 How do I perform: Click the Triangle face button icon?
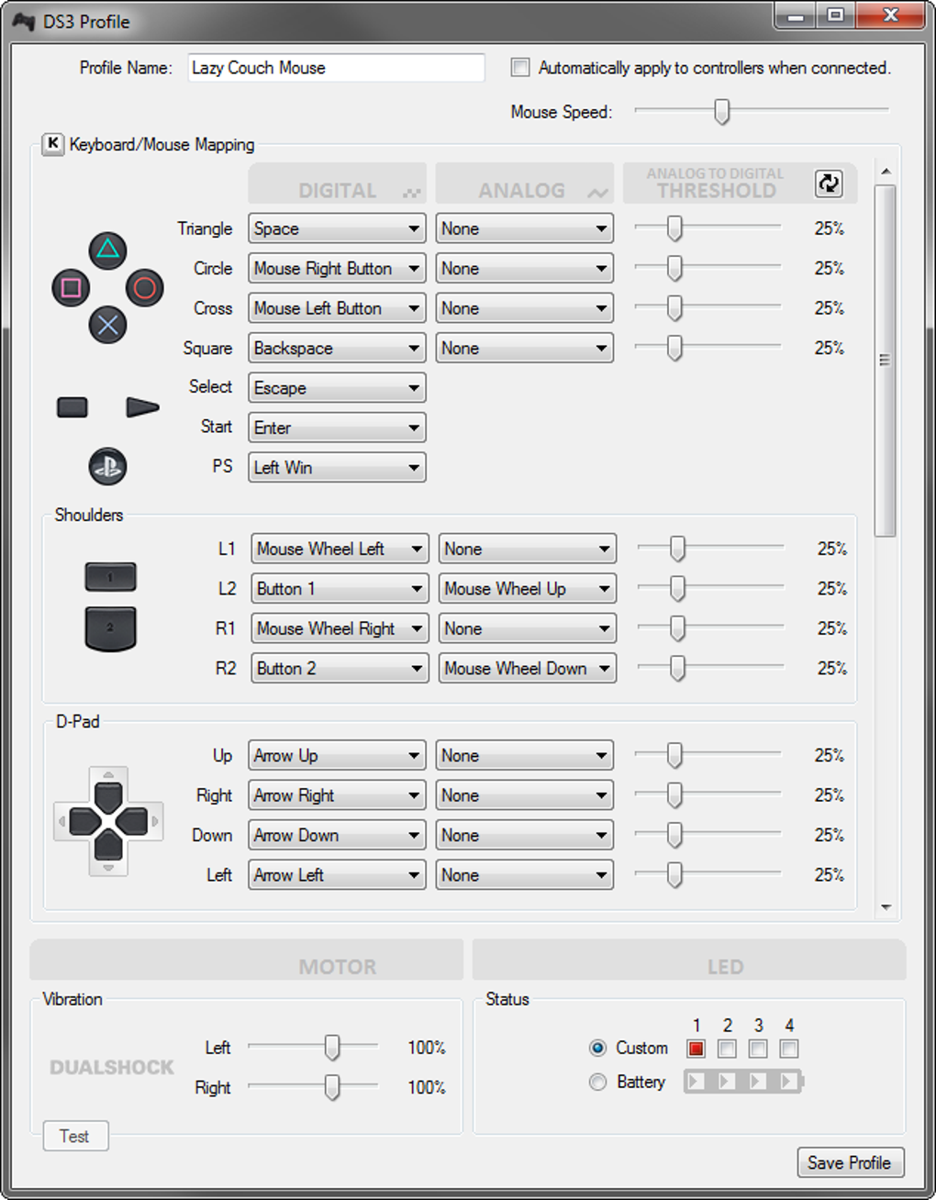[107, 249]
